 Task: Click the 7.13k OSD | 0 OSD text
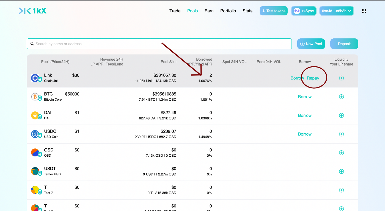pos(161,156)
